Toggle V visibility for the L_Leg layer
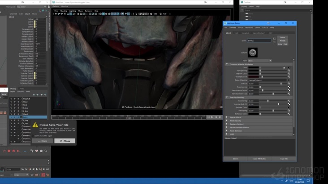This screenshot has width=328, height=184. pyautogui.click(x=11, y=123)
